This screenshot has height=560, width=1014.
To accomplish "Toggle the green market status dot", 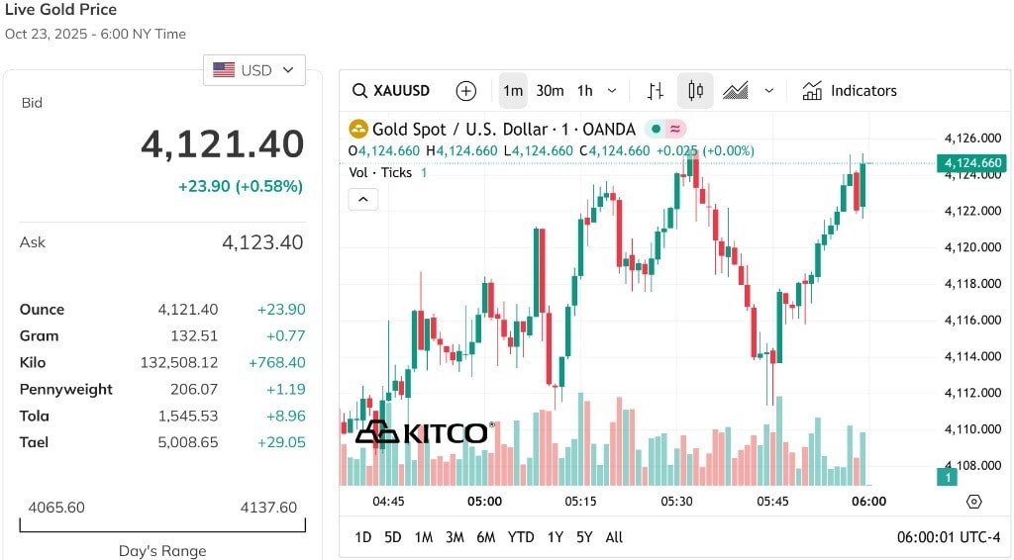I will 656,130.
